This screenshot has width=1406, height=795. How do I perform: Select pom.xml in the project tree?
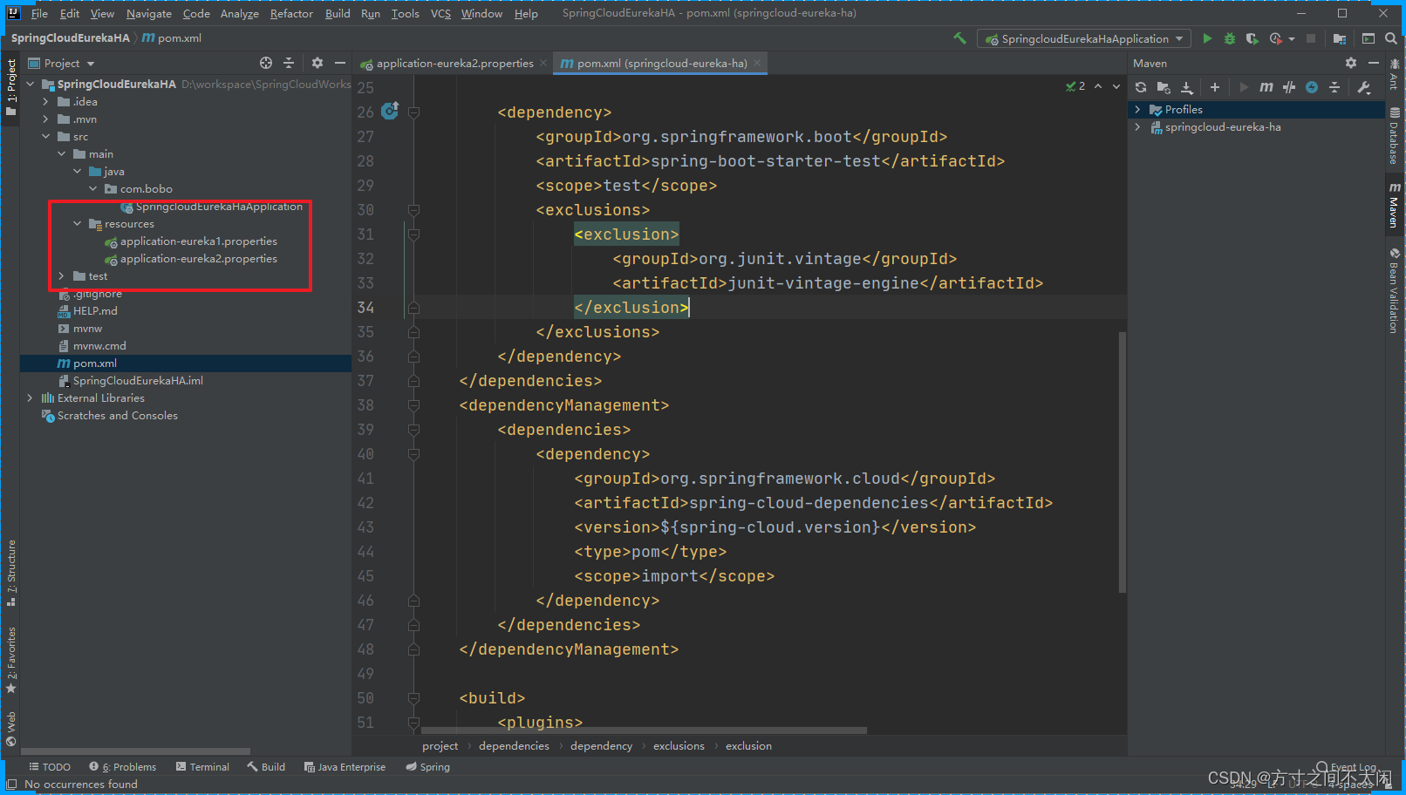(x=94, y=364)
